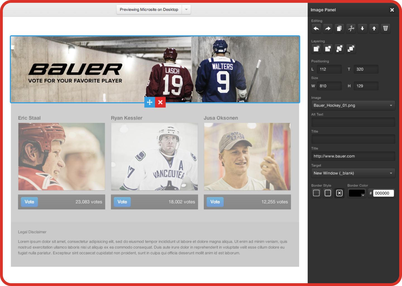Click the W size field showing 810
402x286 pixels.
[329, 86]
